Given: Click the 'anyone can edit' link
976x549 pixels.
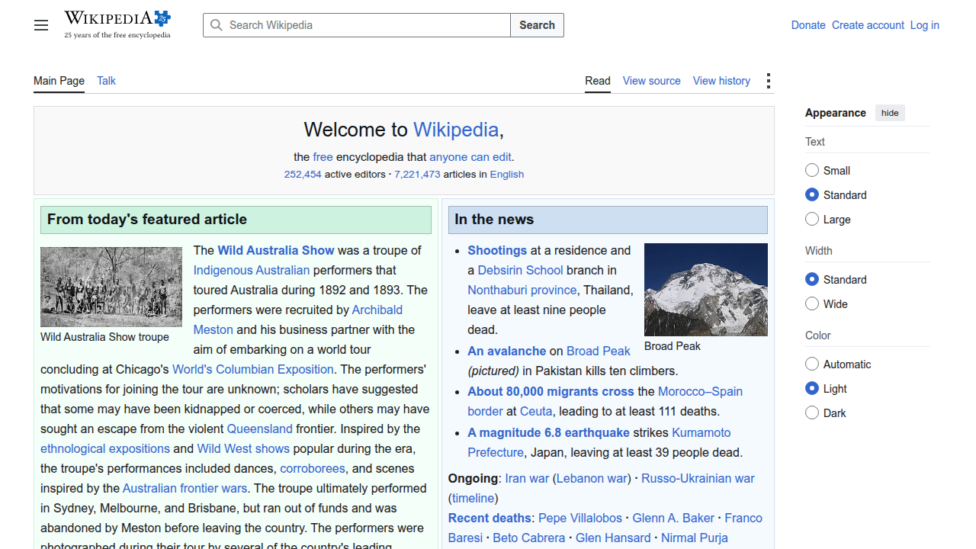Looking at the screenshot, I should tap(470, 157).
